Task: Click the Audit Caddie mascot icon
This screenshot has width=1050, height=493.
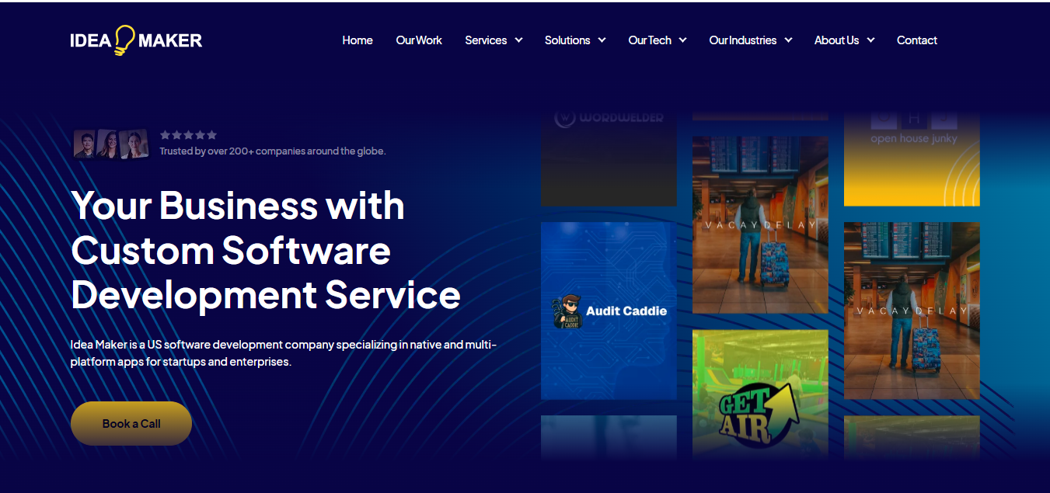Action: pyautogui.click(x=567, y=311)
